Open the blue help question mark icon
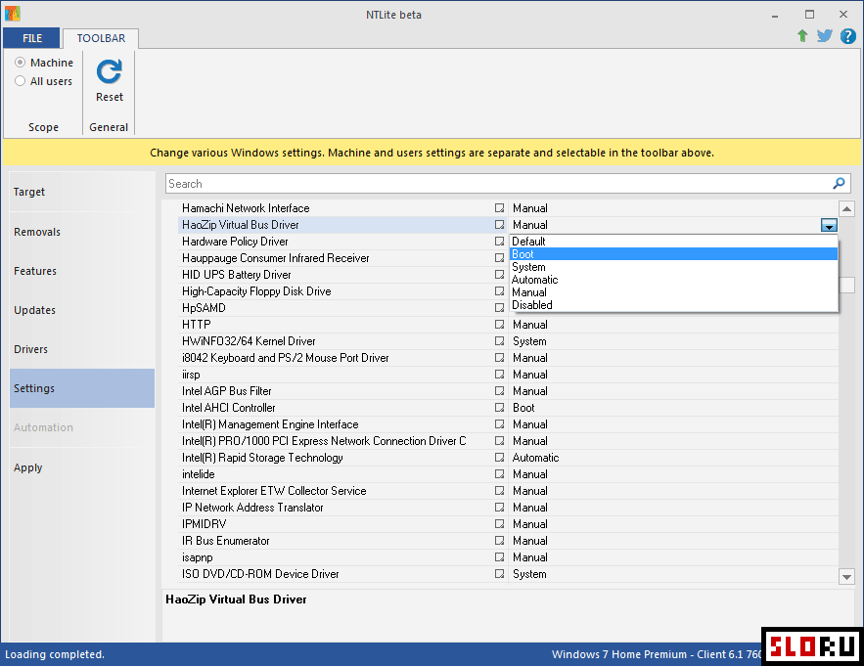This screenshot has width=864, height=666. click(847, 36)
